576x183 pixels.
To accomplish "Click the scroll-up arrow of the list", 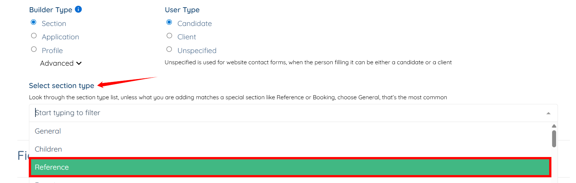I will tap(554, 126).
